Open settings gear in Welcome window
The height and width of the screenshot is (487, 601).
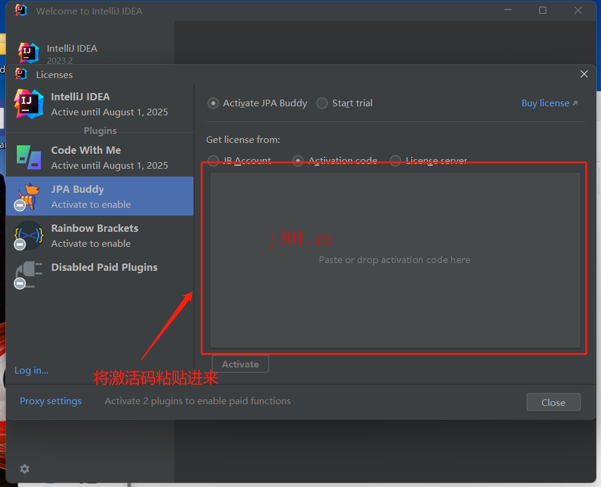coord(25,469)
